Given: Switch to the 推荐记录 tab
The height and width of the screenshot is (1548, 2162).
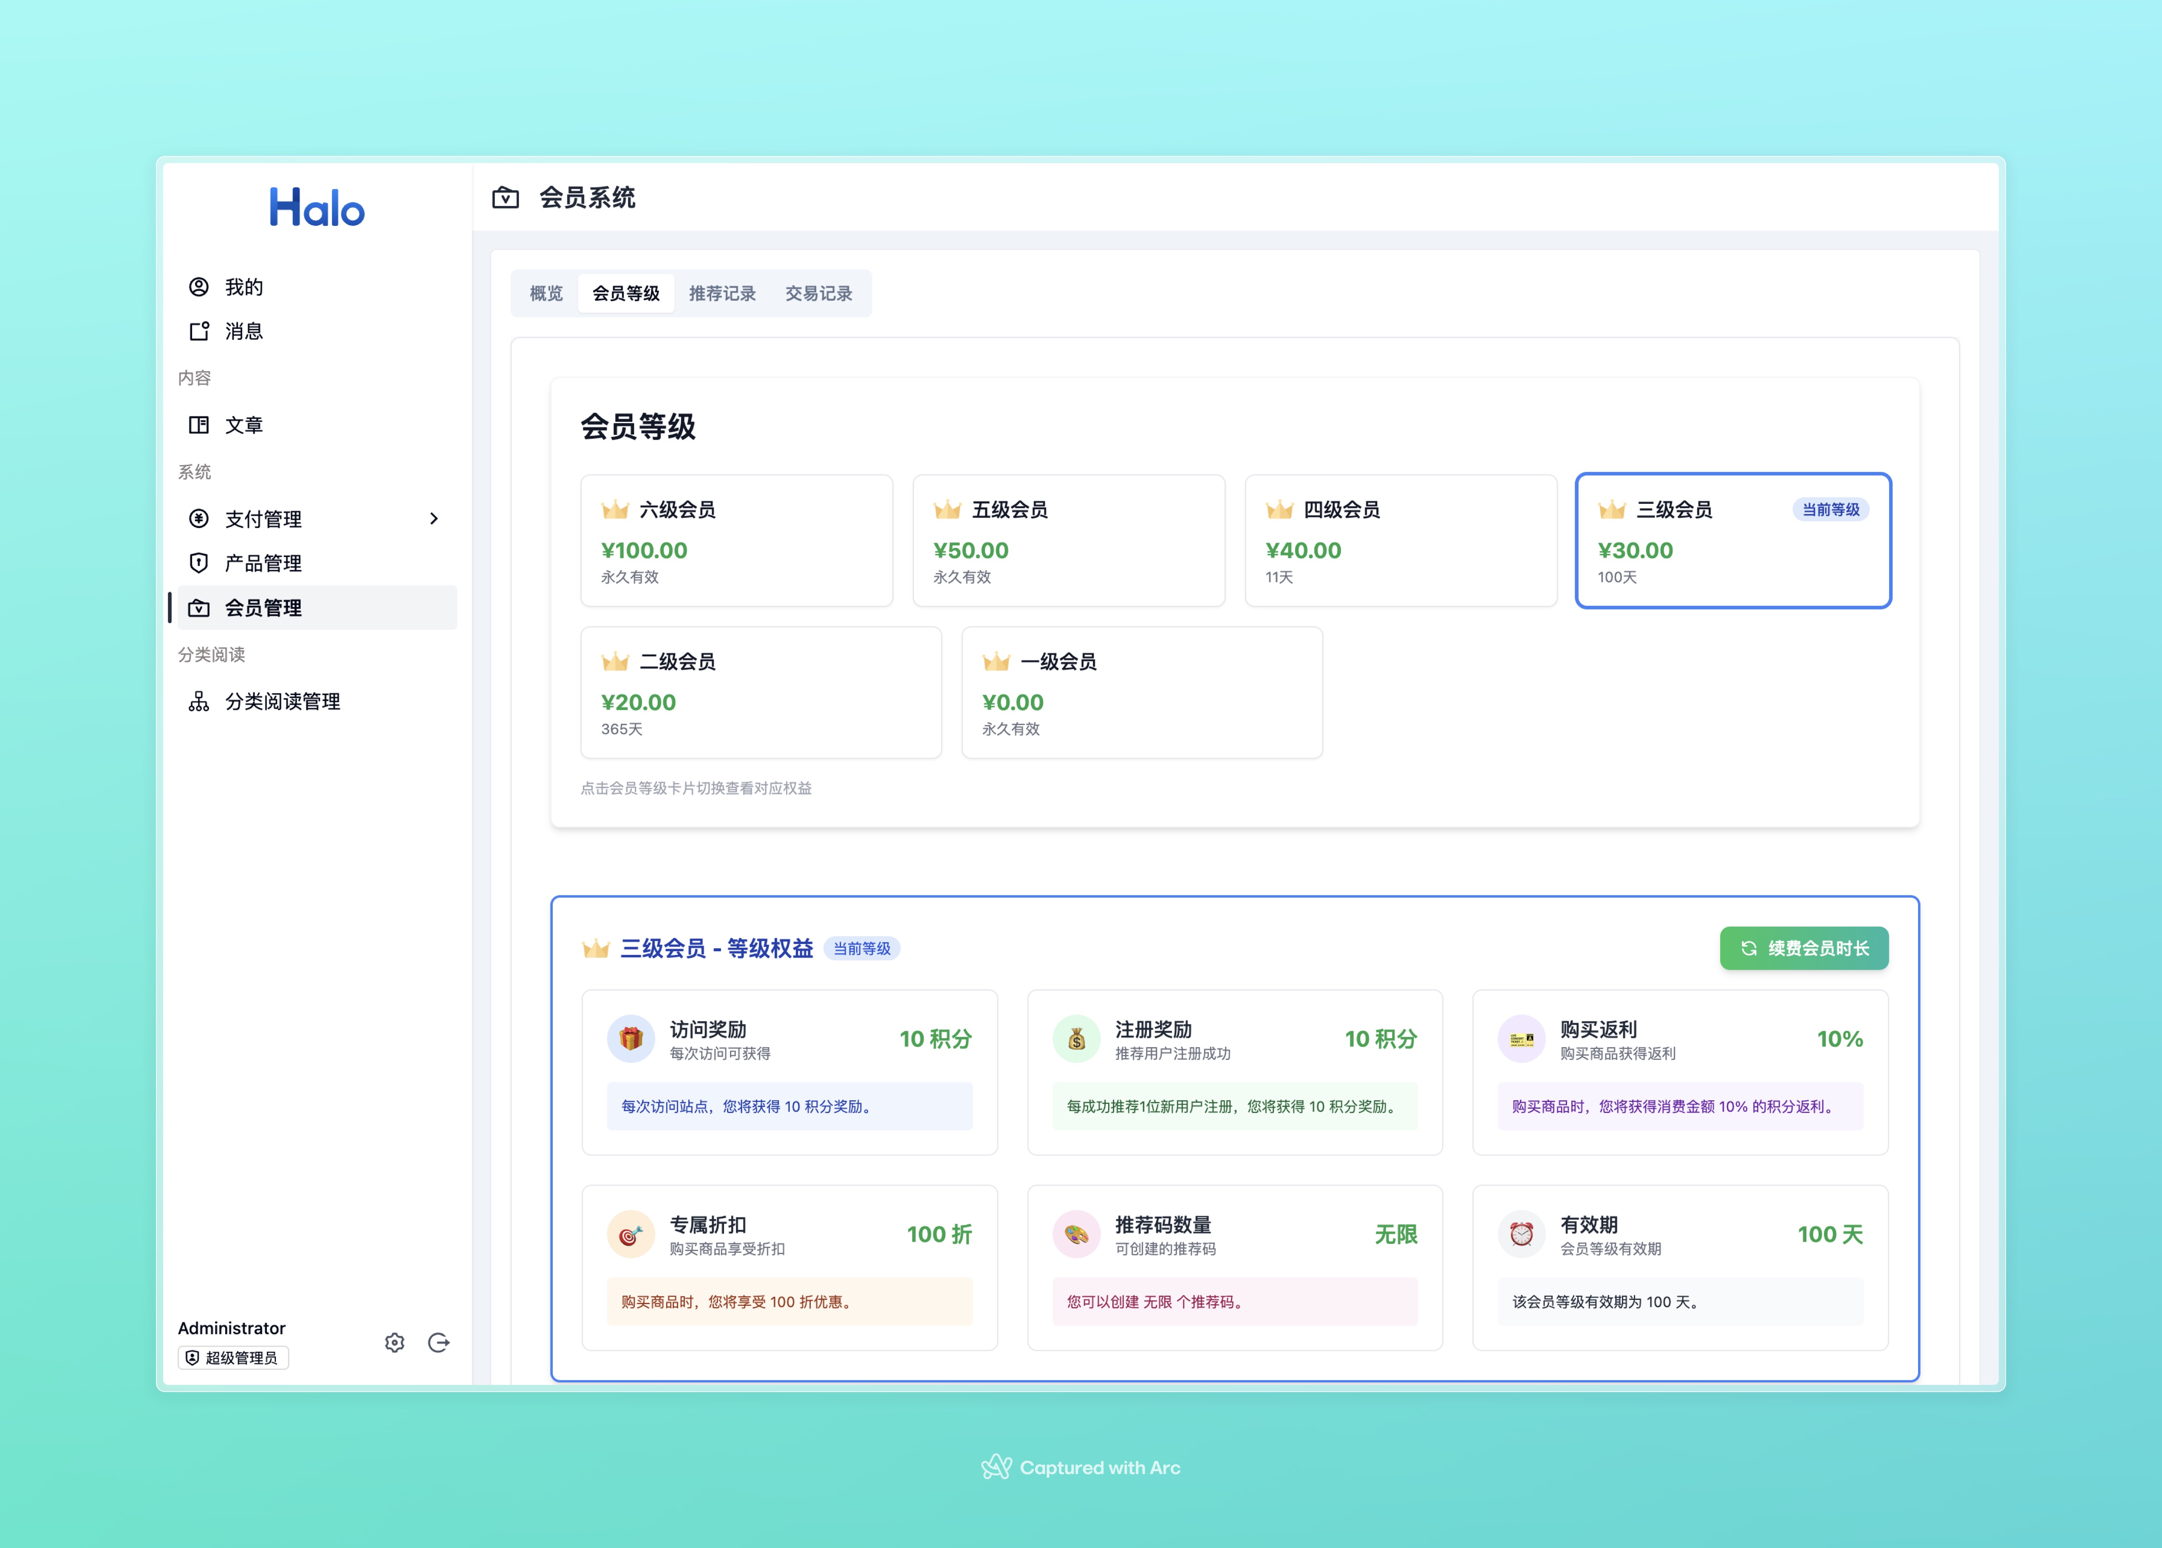Looking at the screenshot, I should (x=722, y=294).
